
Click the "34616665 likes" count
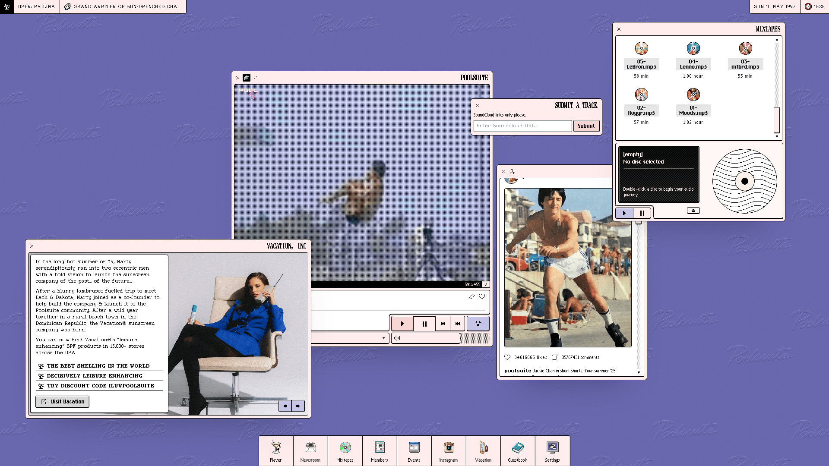[x=531, y=357]
